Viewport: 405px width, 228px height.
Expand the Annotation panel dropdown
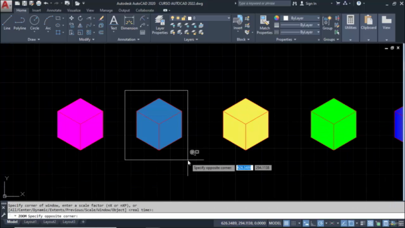point(128,39)
